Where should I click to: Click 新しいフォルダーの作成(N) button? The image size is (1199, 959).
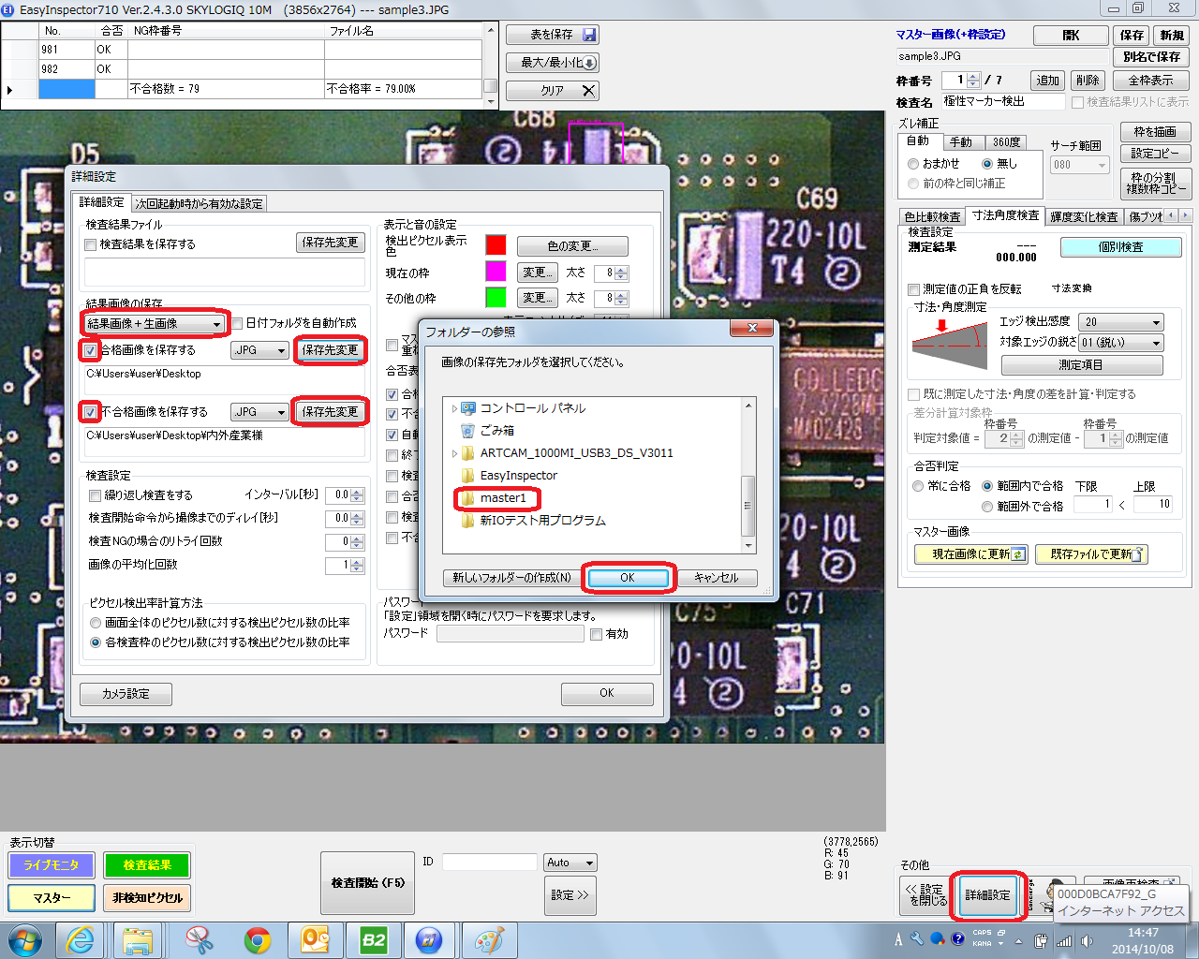tap(511, 578)
